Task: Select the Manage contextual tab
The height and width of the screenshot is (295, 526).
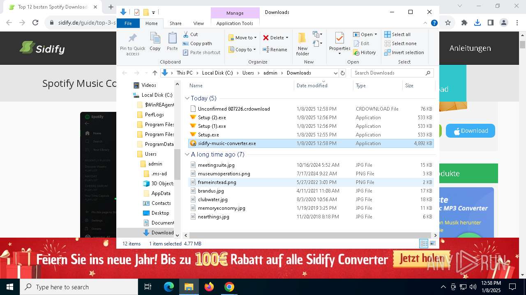Action: 235,13
